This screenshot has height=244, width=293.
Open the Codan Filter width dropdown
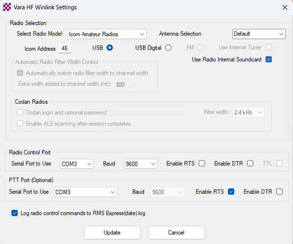click(x=248, y=112)
